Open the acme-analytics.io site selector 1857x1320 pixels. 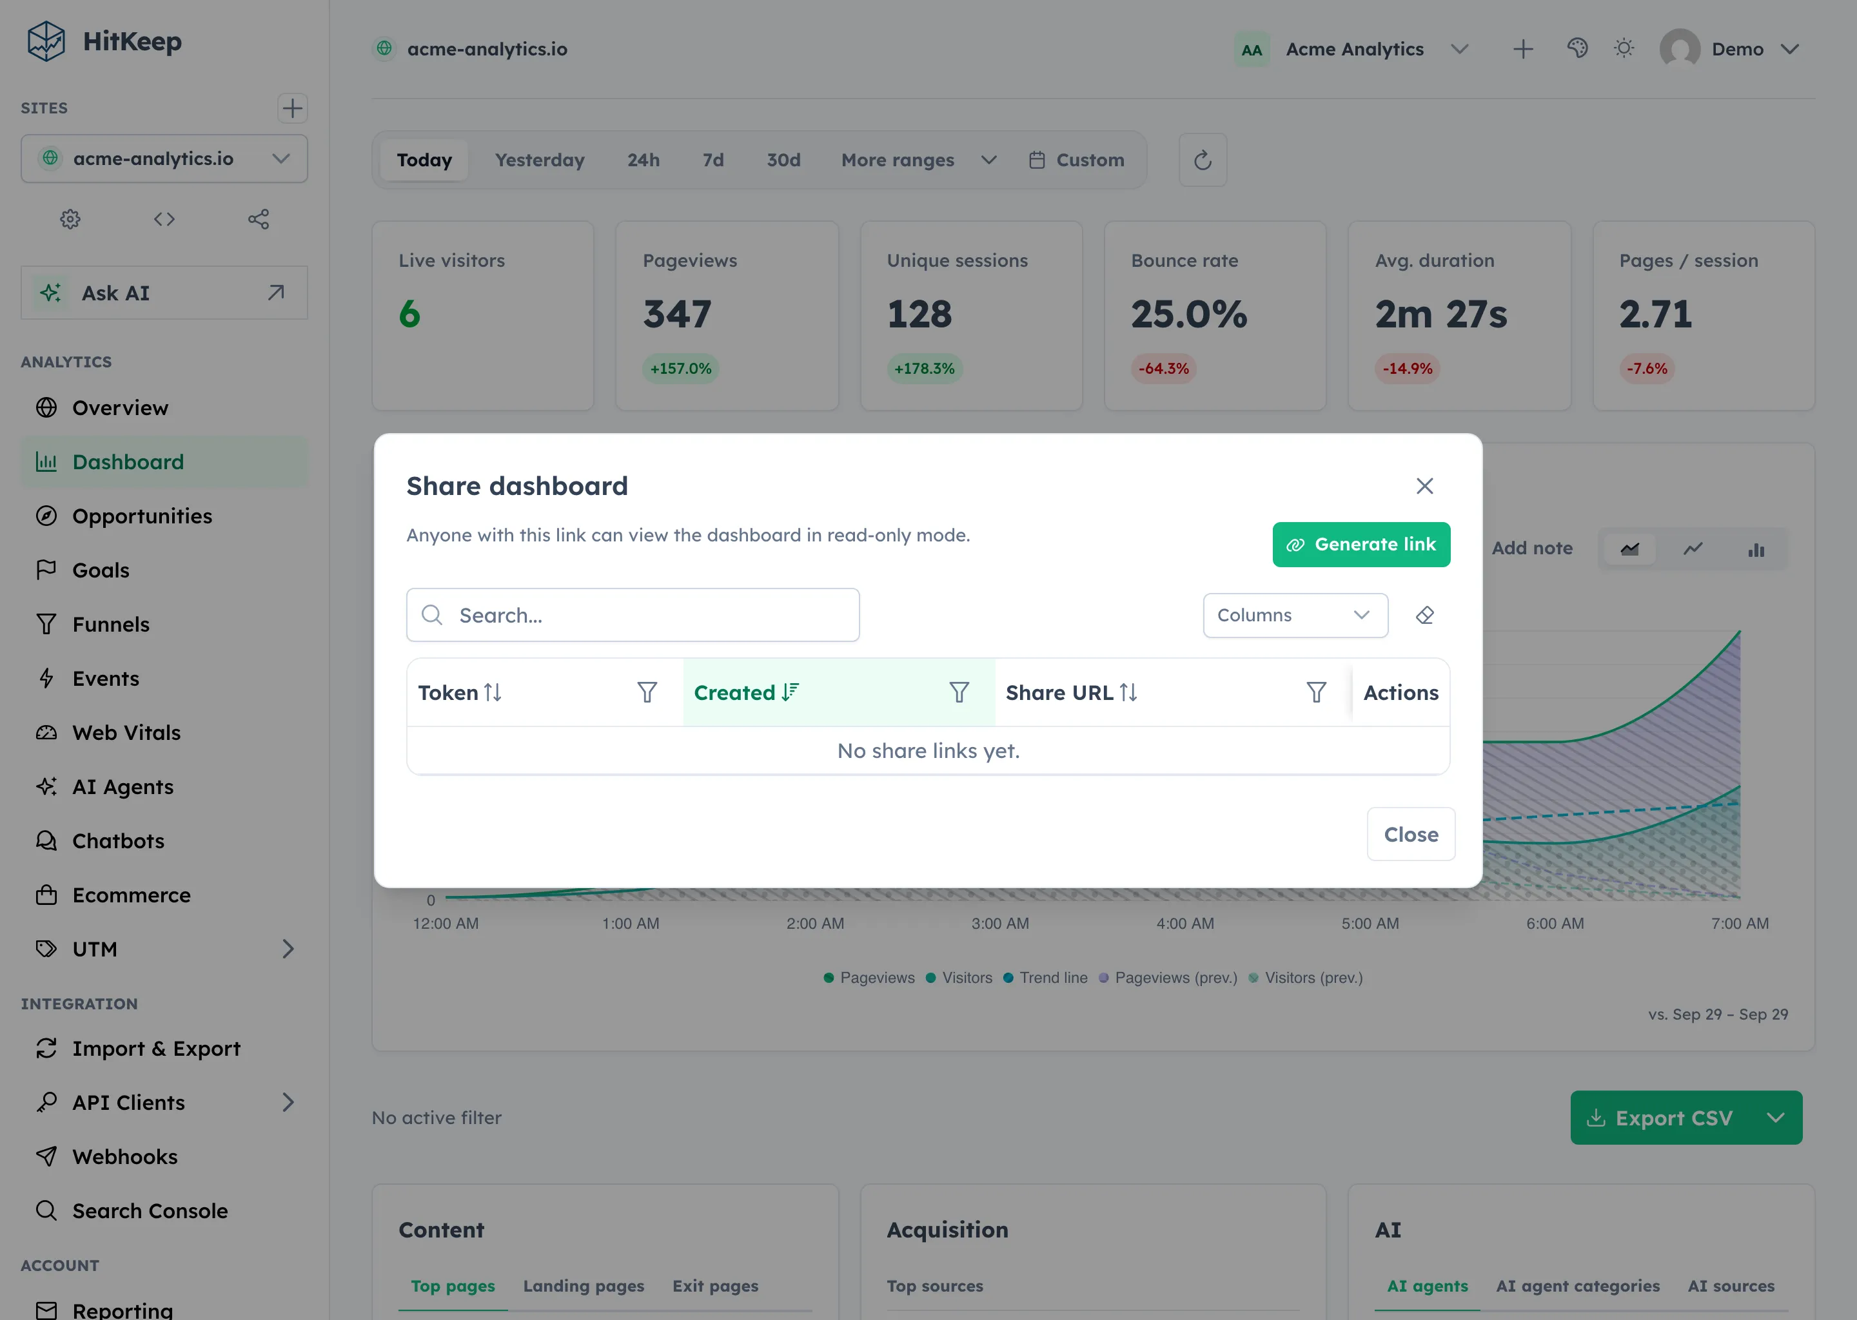click(x=164, y=159)
